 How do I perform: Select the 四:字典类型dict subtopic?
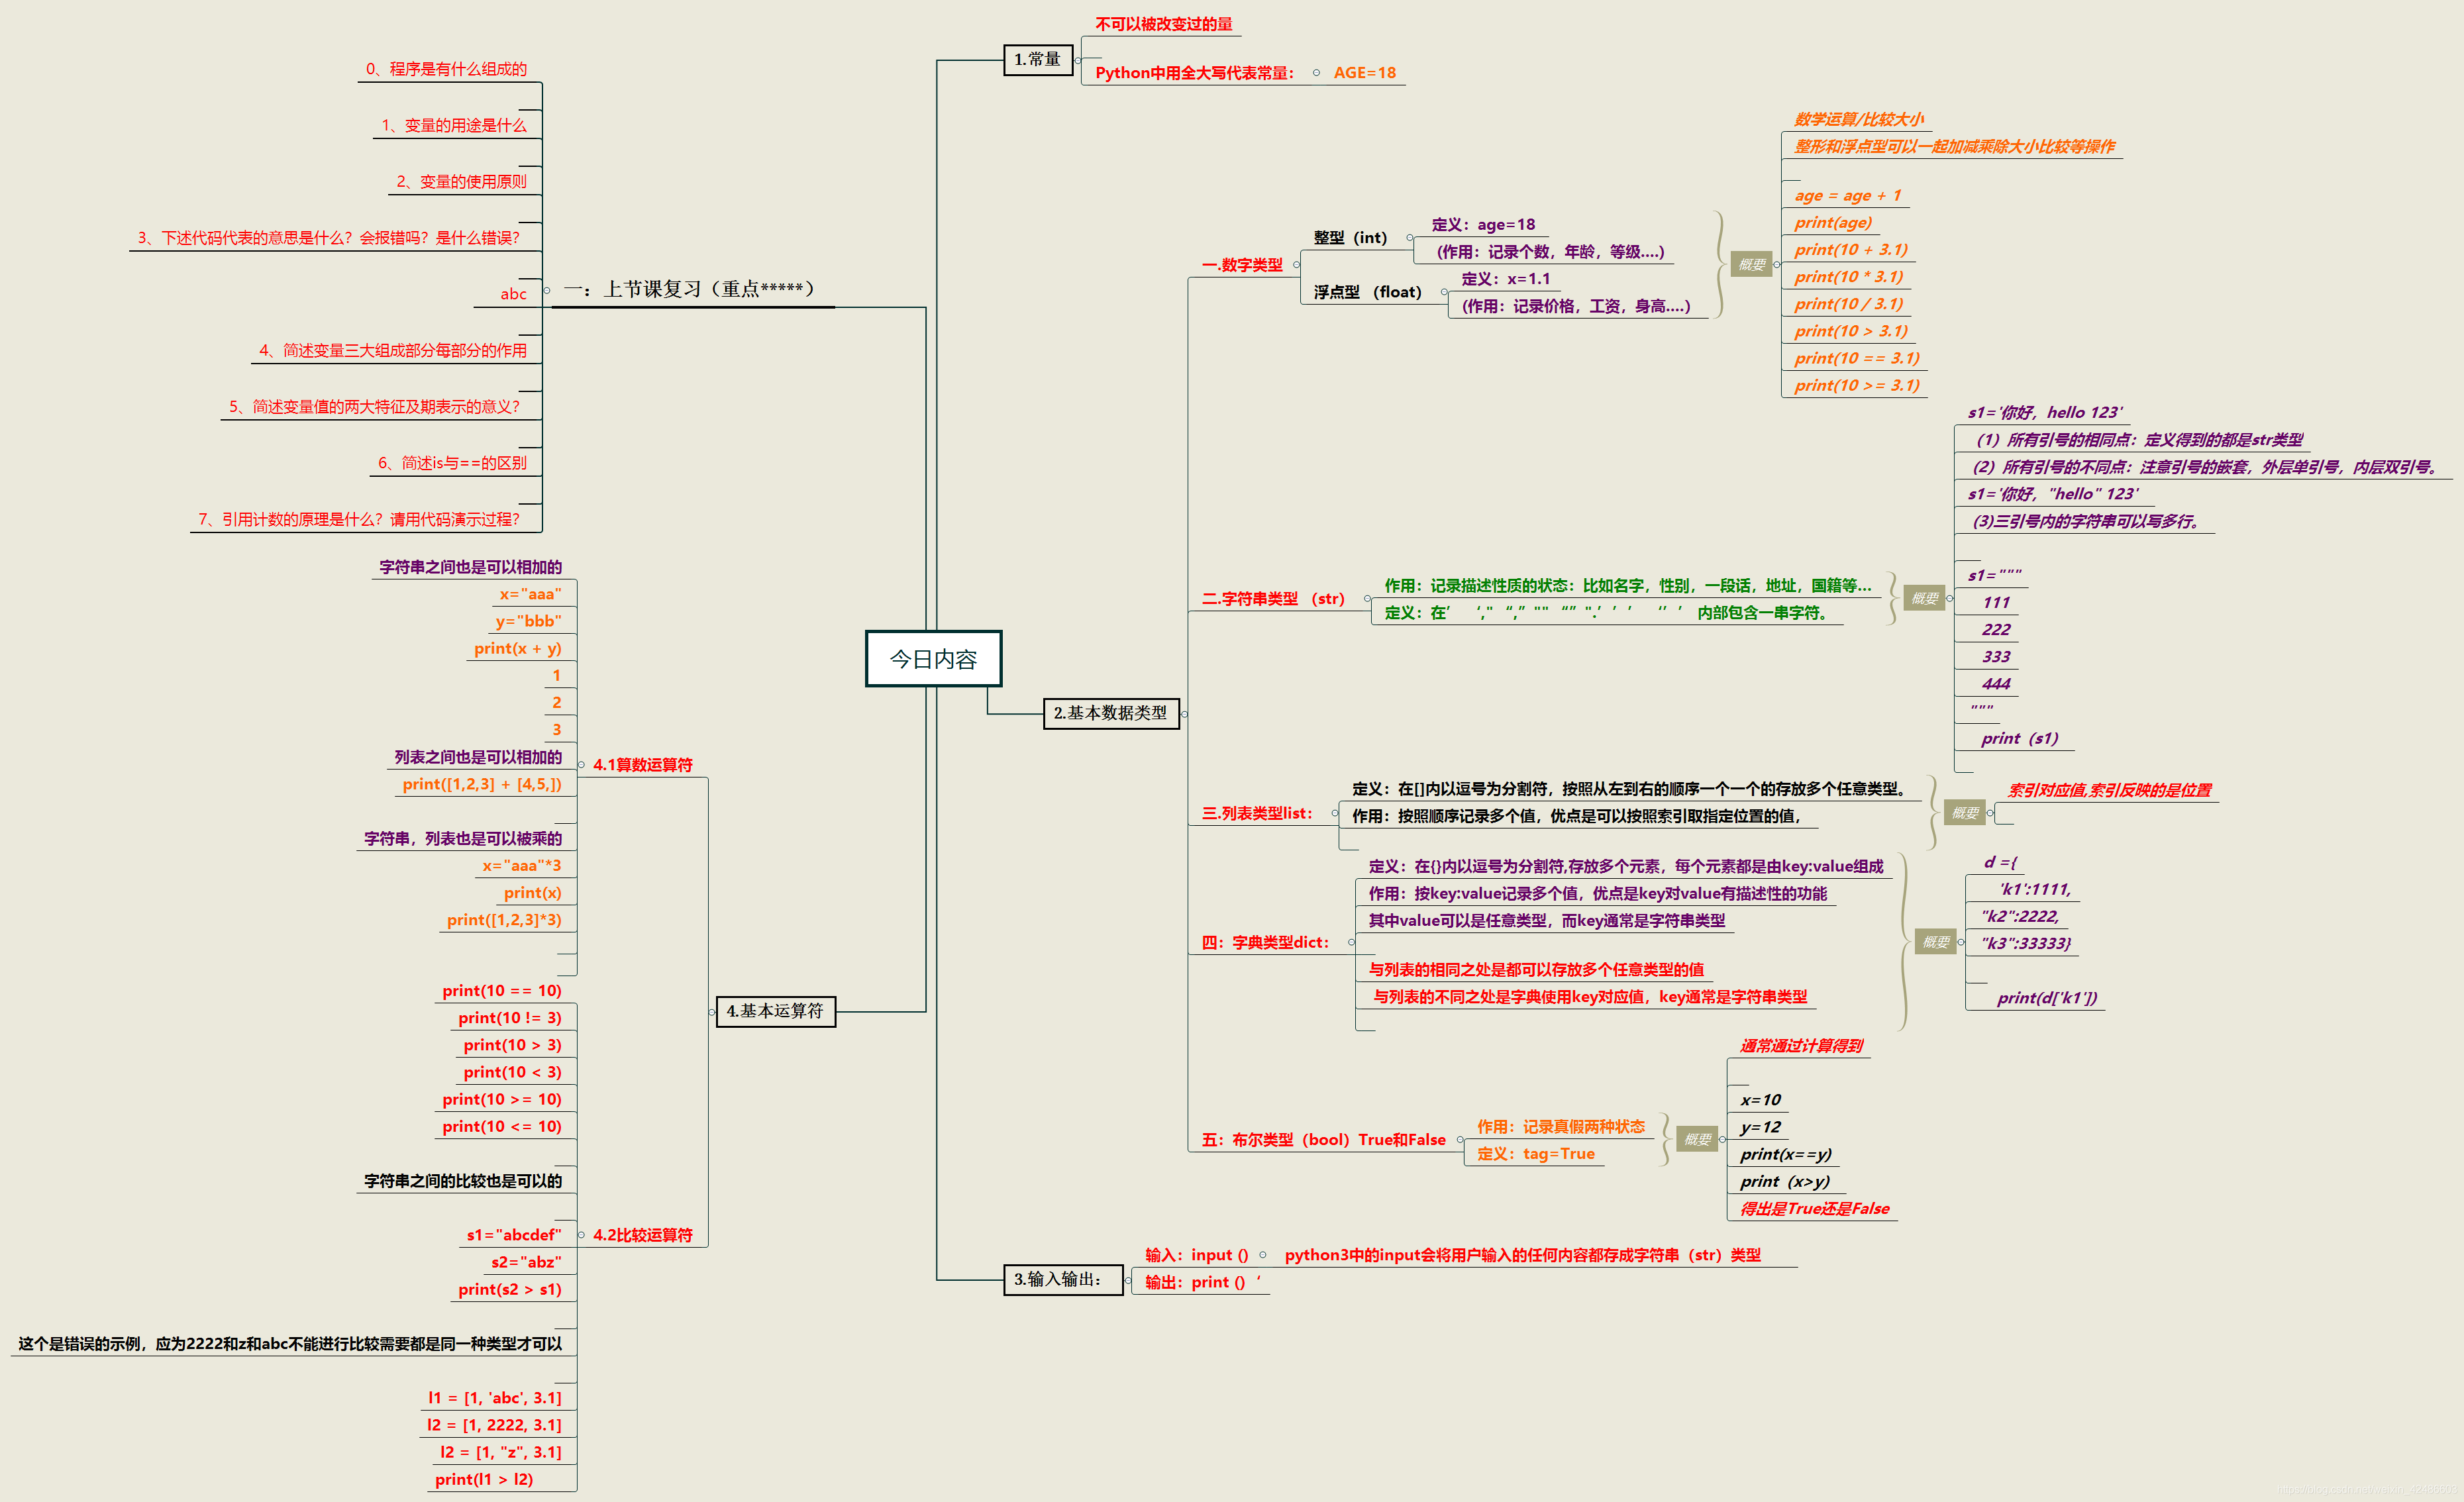(x=1265, y=942)
